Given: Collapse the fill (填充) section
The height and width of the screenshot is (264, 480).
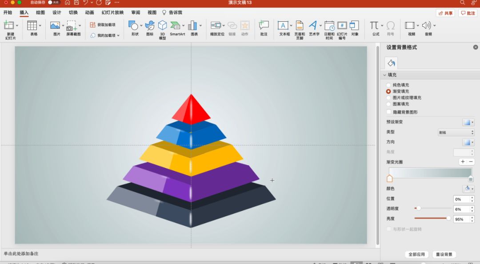Looking at the screenshot, I should point(385,75).
